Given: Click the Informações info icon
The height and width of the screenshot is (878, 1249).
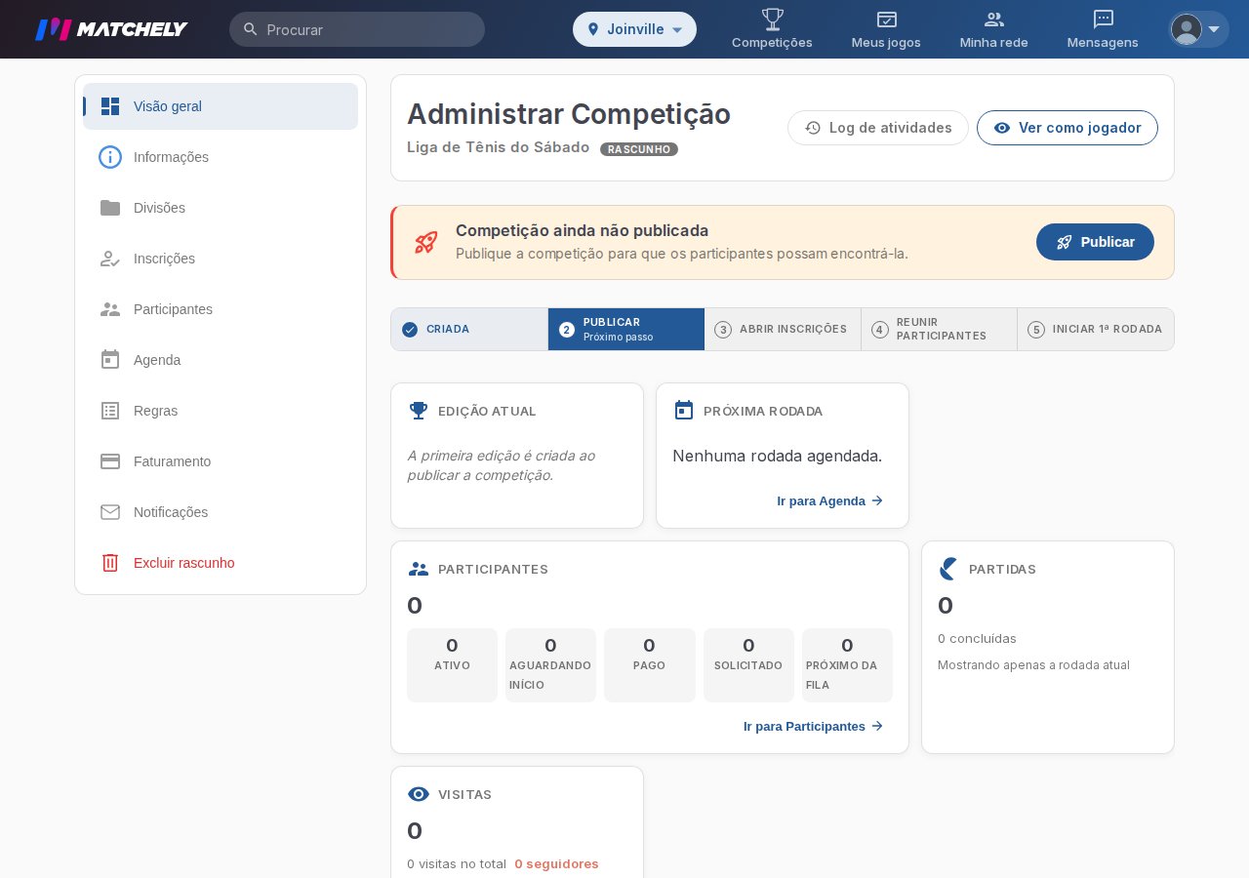Looking at the screenshot, I should pos(110,157).
